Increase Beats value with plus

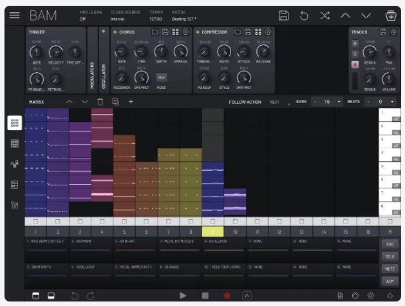392,102
